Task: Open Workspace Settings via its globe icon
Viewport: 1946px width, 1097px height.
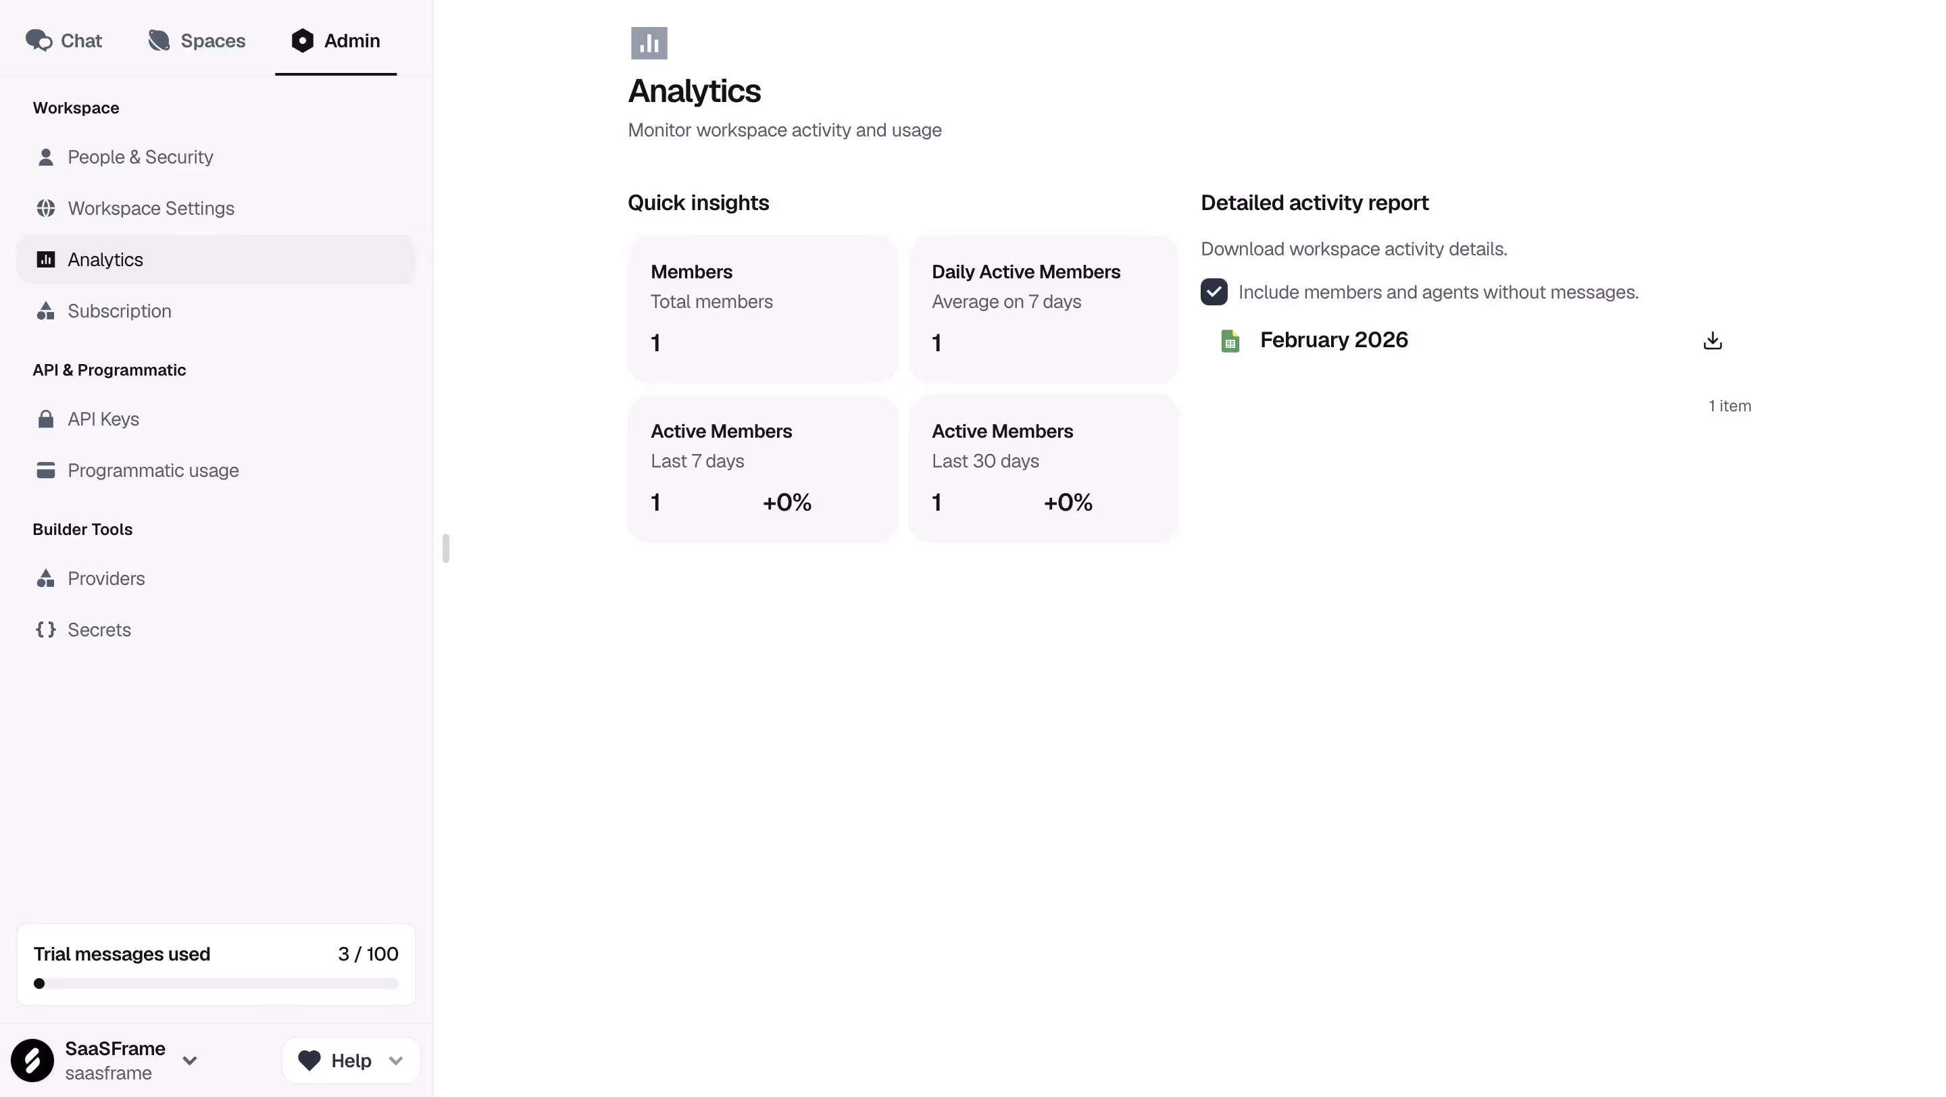Action: [x=46, y=207]
